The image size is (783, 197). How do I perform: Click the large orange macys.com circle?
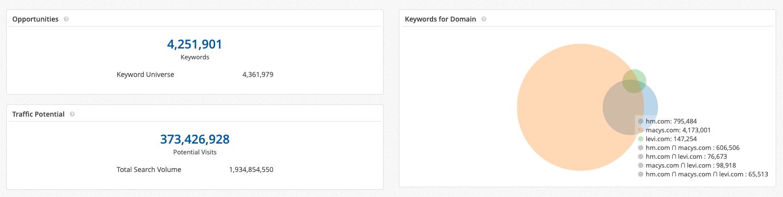pyautogui.click(x=559, y=107)
